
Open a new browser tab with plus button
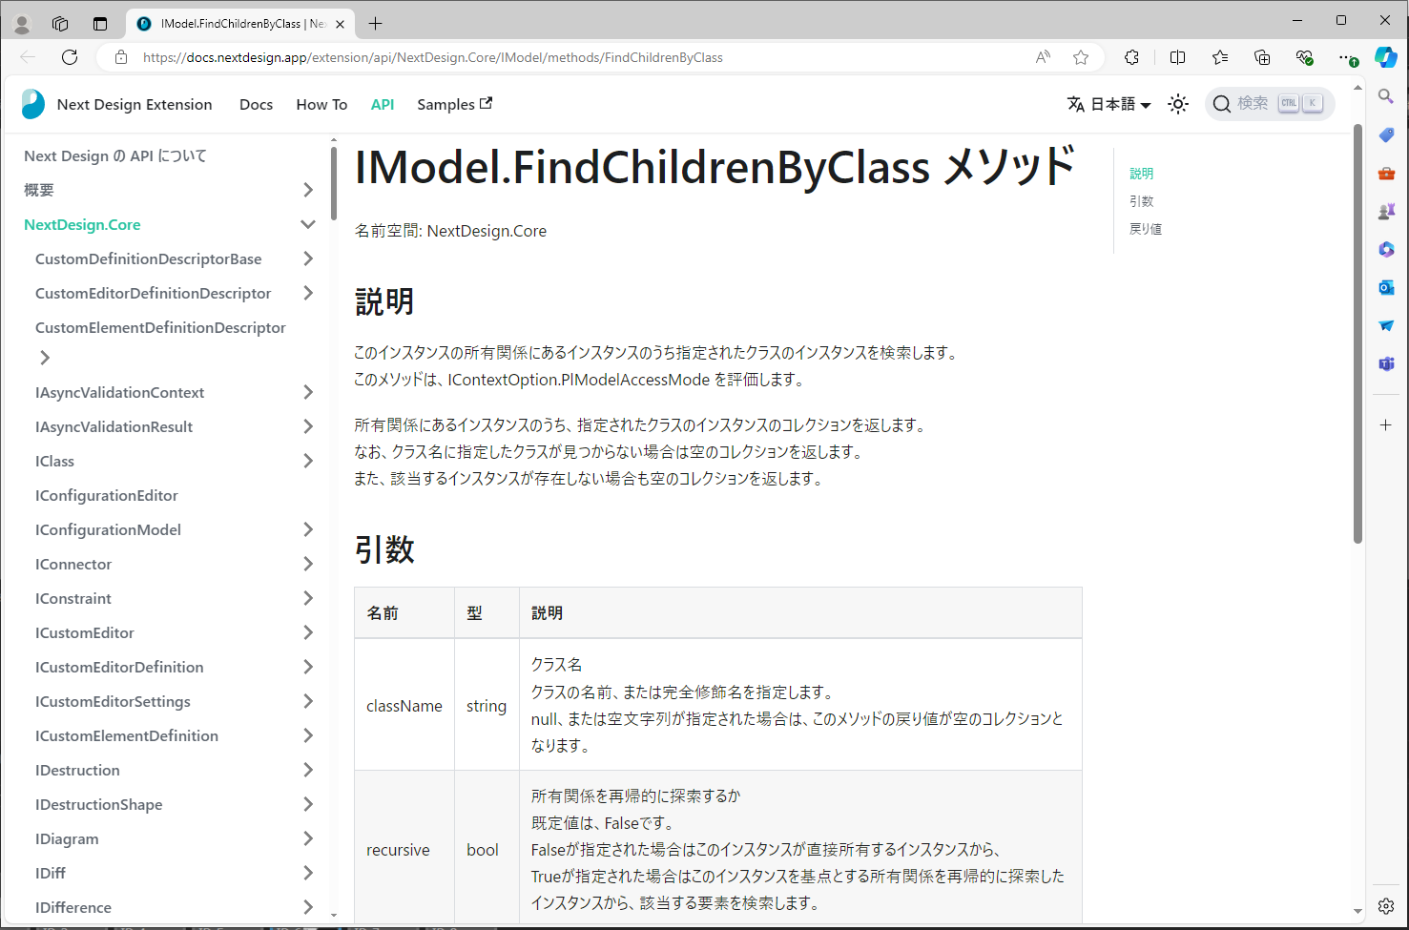376,23
